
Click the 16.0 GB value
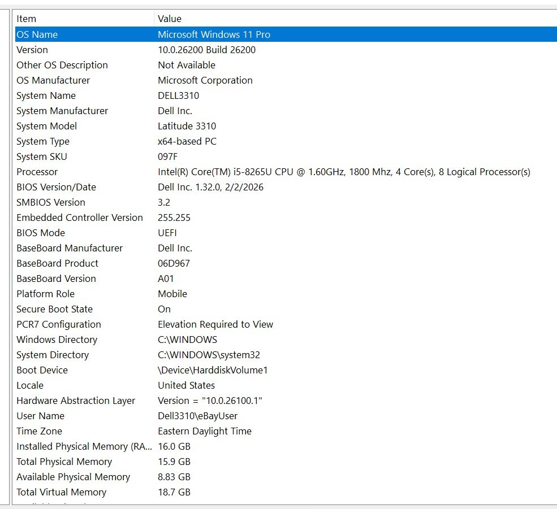click(174, 446)
